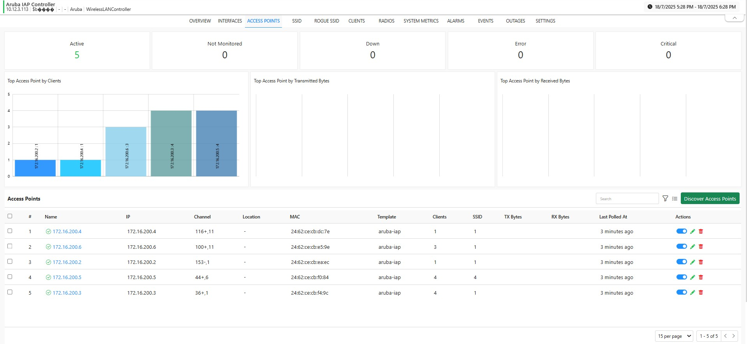Open the 15 per page dropdown
The width and height of the screenshot is (747, 344).
(x=674, y=336)
